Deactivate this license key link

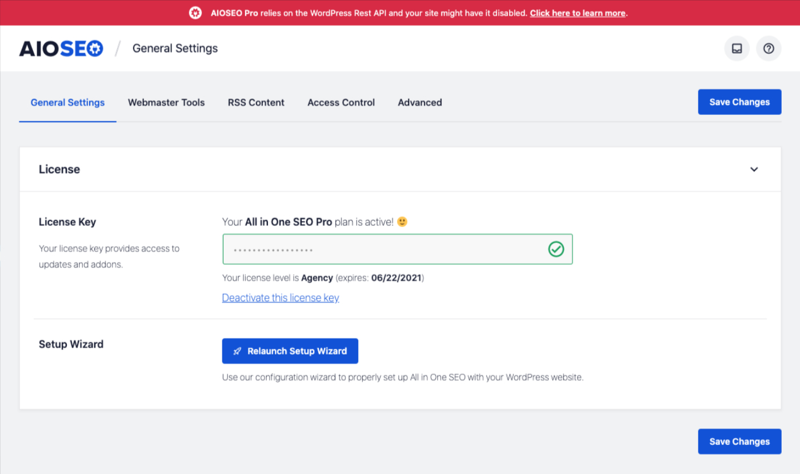click(x=281, y=298)
